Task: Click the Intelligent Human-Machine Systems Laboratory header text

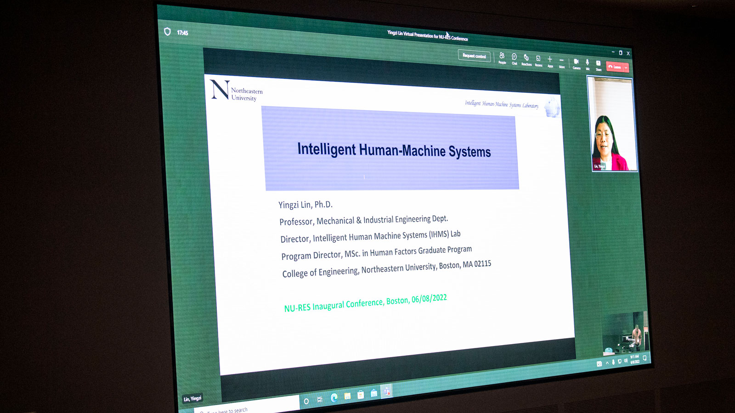Action: (x=501, y=104)
